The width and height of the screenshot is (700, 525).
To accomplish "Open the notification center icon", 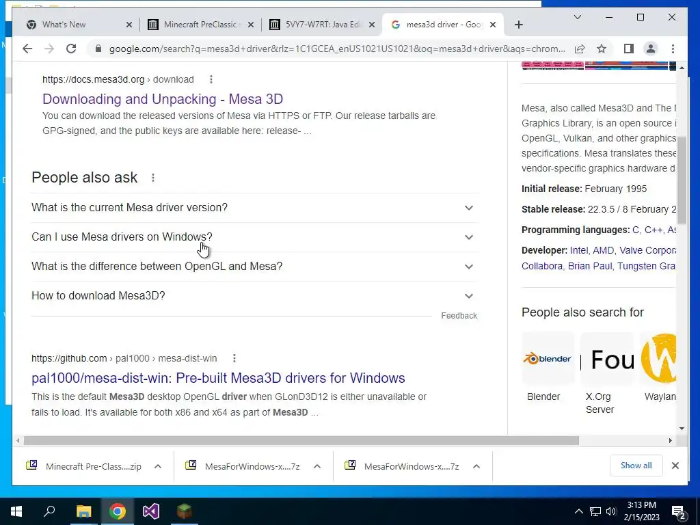I will coord(679,511).
